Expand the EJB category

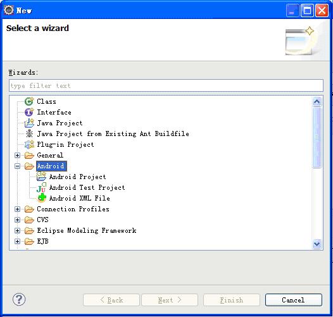(18, 242)
